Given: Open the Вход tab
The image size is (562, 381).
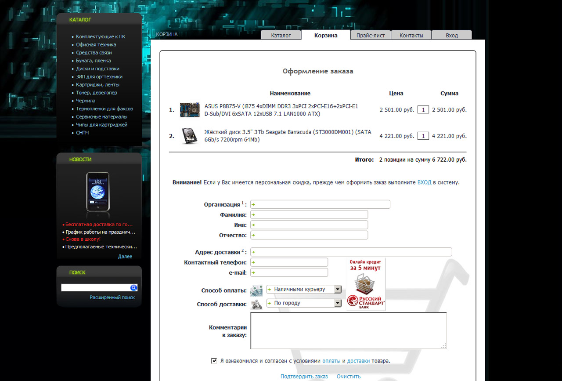Looking at the screenshot, I should 452,35.
